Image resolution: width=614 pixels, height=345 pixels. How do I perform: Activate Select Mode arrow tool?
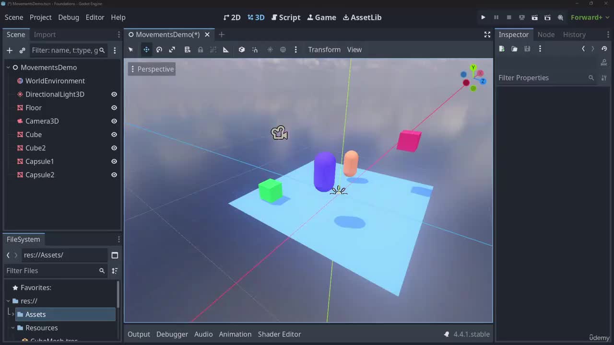pyautogui.click(x=130, y=49)
